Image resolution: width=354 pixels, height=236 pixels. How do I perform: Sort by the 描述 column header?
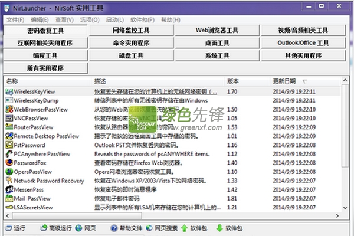158,81
